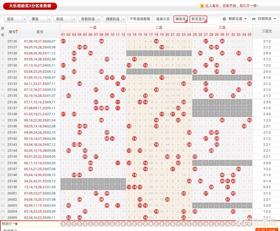Select prediction row ball 26
280x231 pixels.
click(200, 224)
